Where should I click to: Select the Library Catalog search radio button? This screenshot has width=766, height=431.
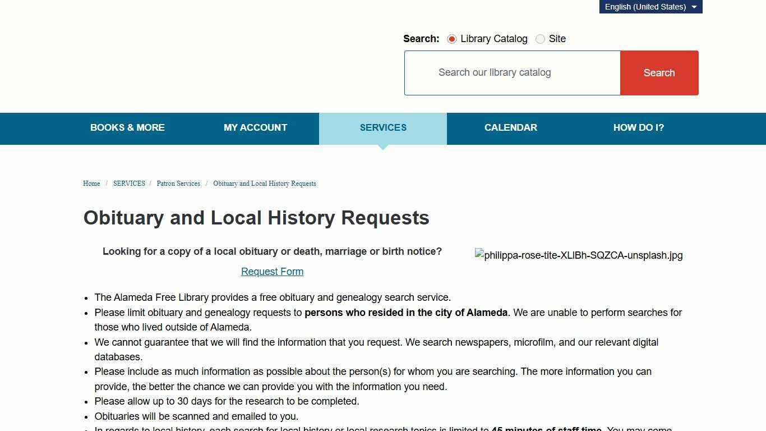452,39
